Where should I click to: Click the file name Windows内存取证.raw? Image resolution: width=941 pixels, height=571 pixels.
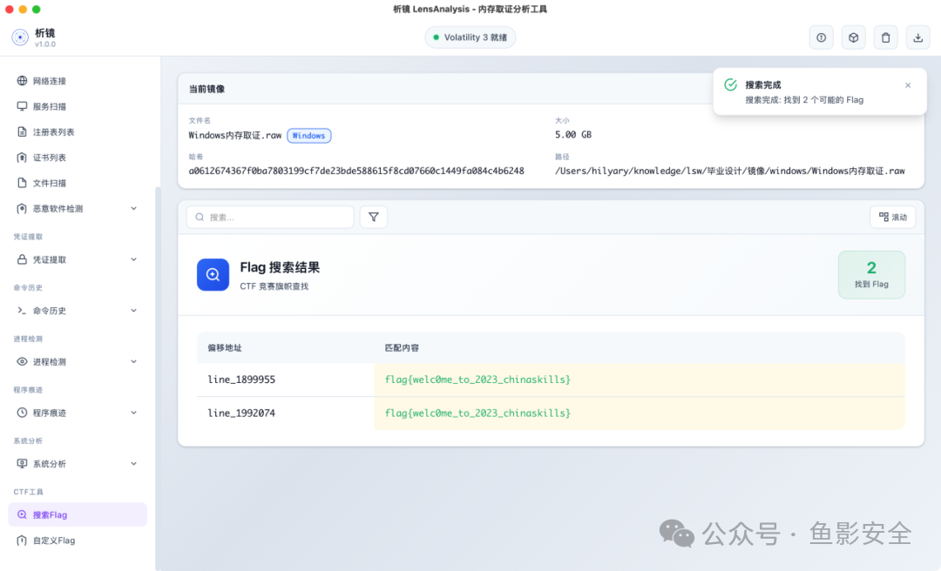pyautogui.click(x=235, y=136)
